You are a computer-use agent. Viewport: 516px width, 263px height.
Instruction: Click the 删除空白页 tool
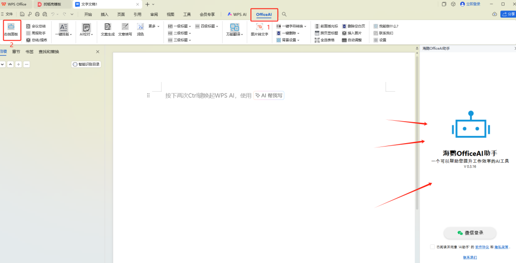pos(354,26)
